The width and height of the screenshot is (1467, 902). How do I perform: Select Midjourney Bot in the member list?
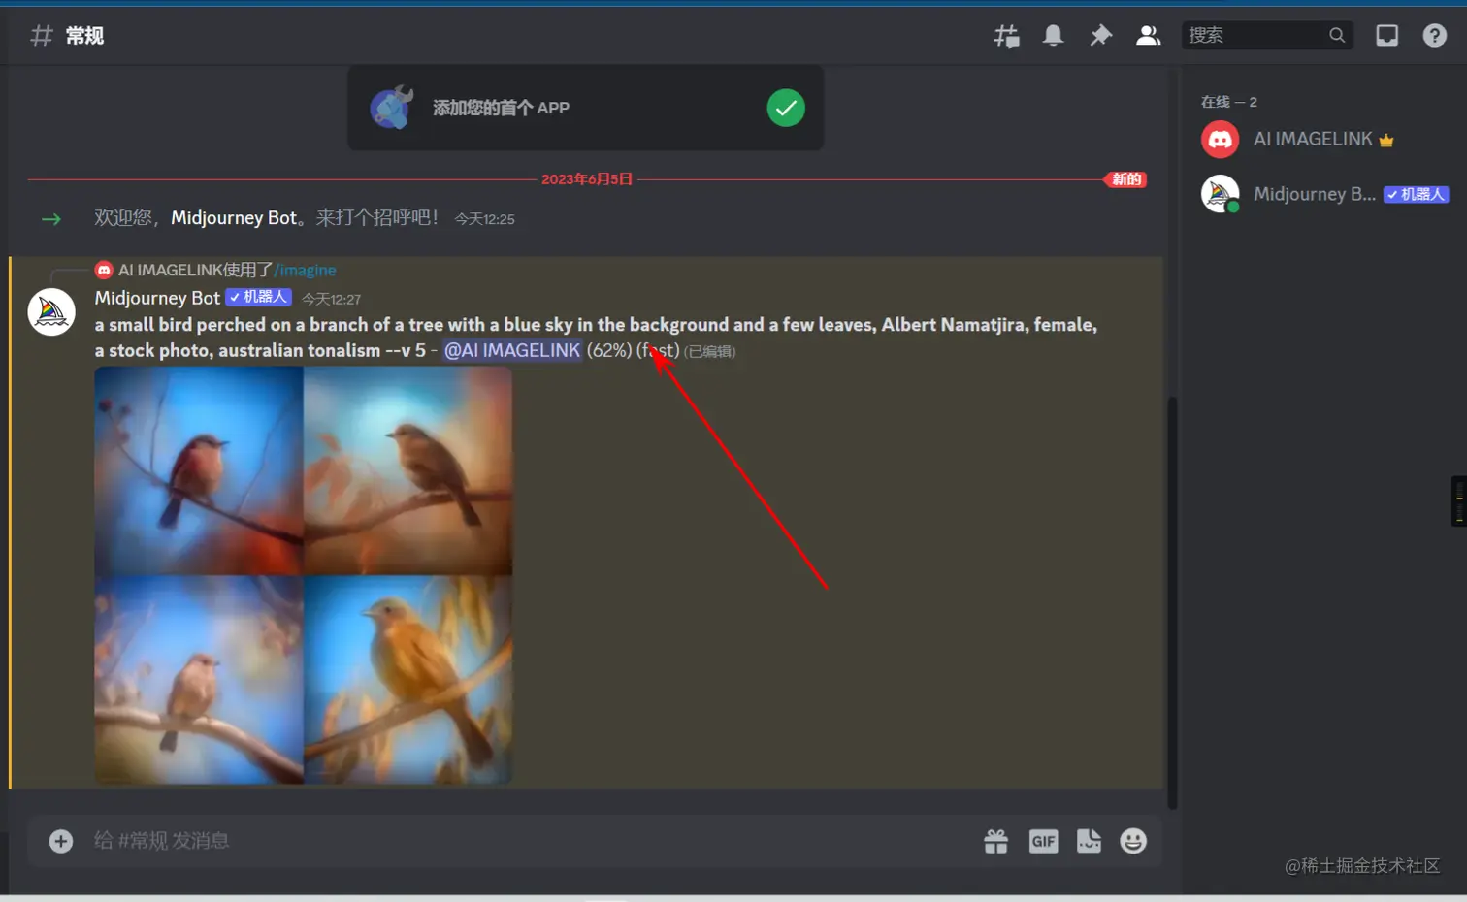pyautogui.click(x=1315, y=193)
